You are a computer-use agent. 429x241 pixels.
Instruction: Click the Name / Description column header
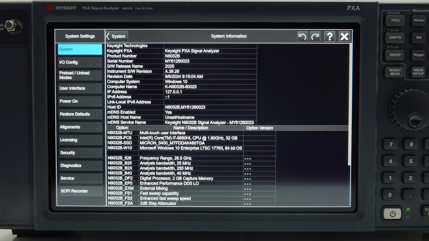(191, 128)
